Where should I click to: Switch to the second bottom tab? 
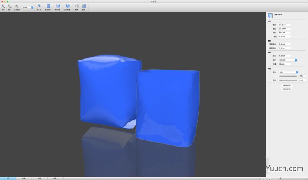pos(24,178)
